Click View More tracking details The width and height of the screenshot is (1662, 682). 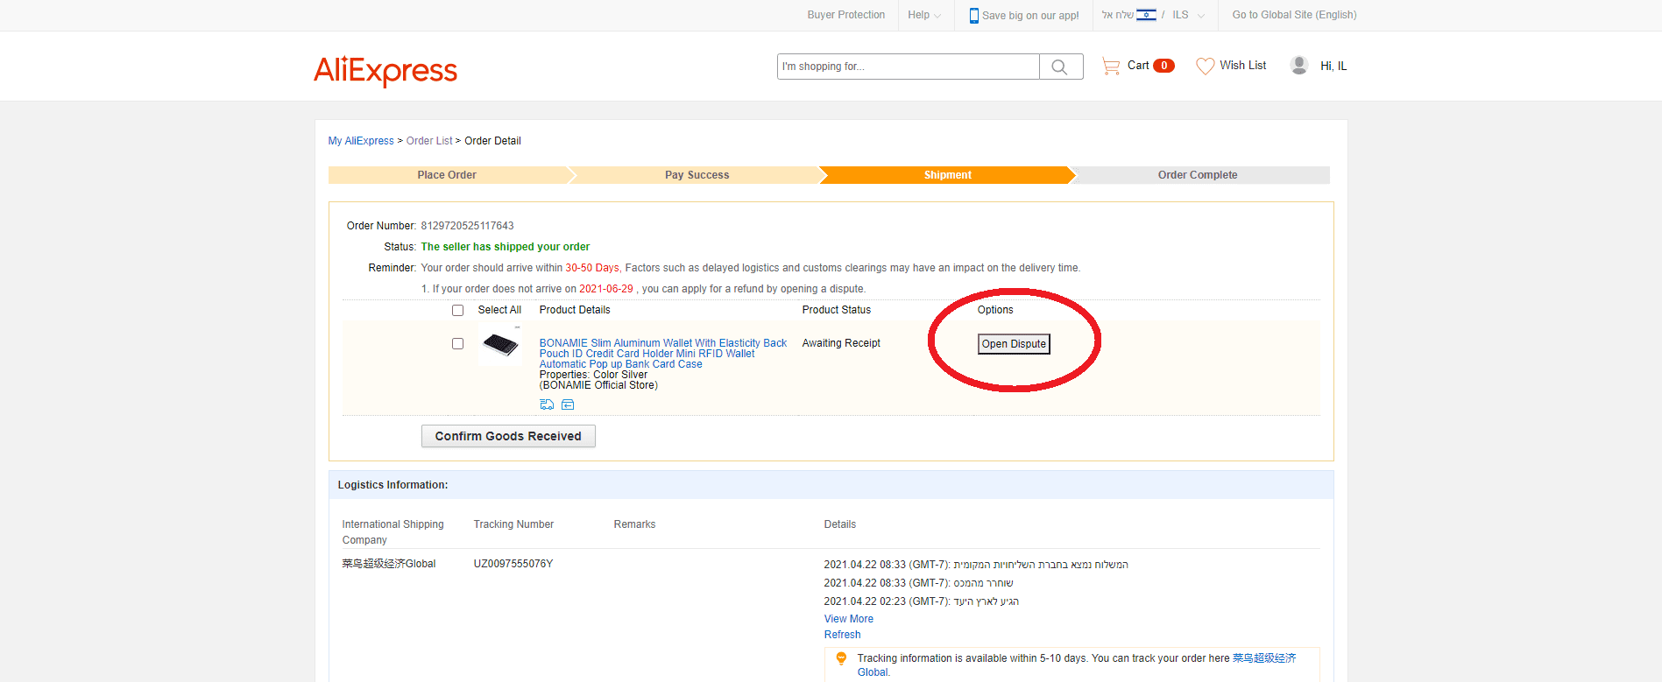(849, 619)
